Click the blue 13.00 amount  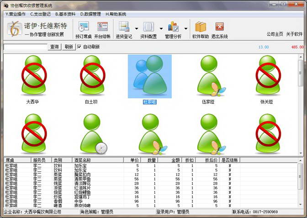click(x=264, y=47)
